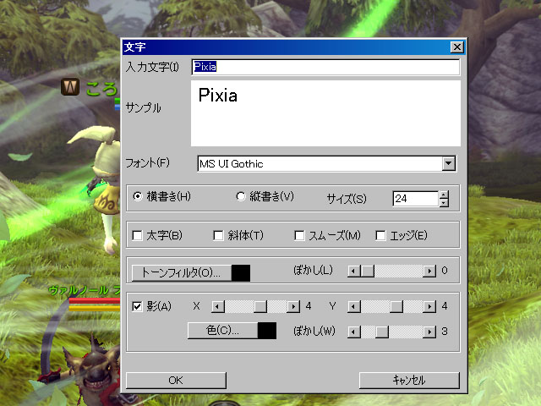Click left arrow of ぼかし(L) slider
The height and width of the screenshot is (406, 541).
[x=353, y=271]
